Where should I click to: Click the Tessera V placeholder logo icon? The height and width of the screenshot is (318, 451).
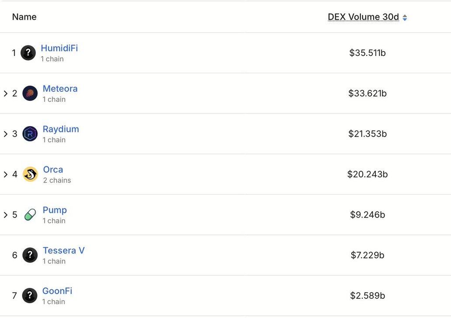point(30,255)
